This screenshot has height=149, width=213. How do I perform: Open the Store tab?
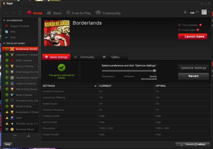coord(54,13)
